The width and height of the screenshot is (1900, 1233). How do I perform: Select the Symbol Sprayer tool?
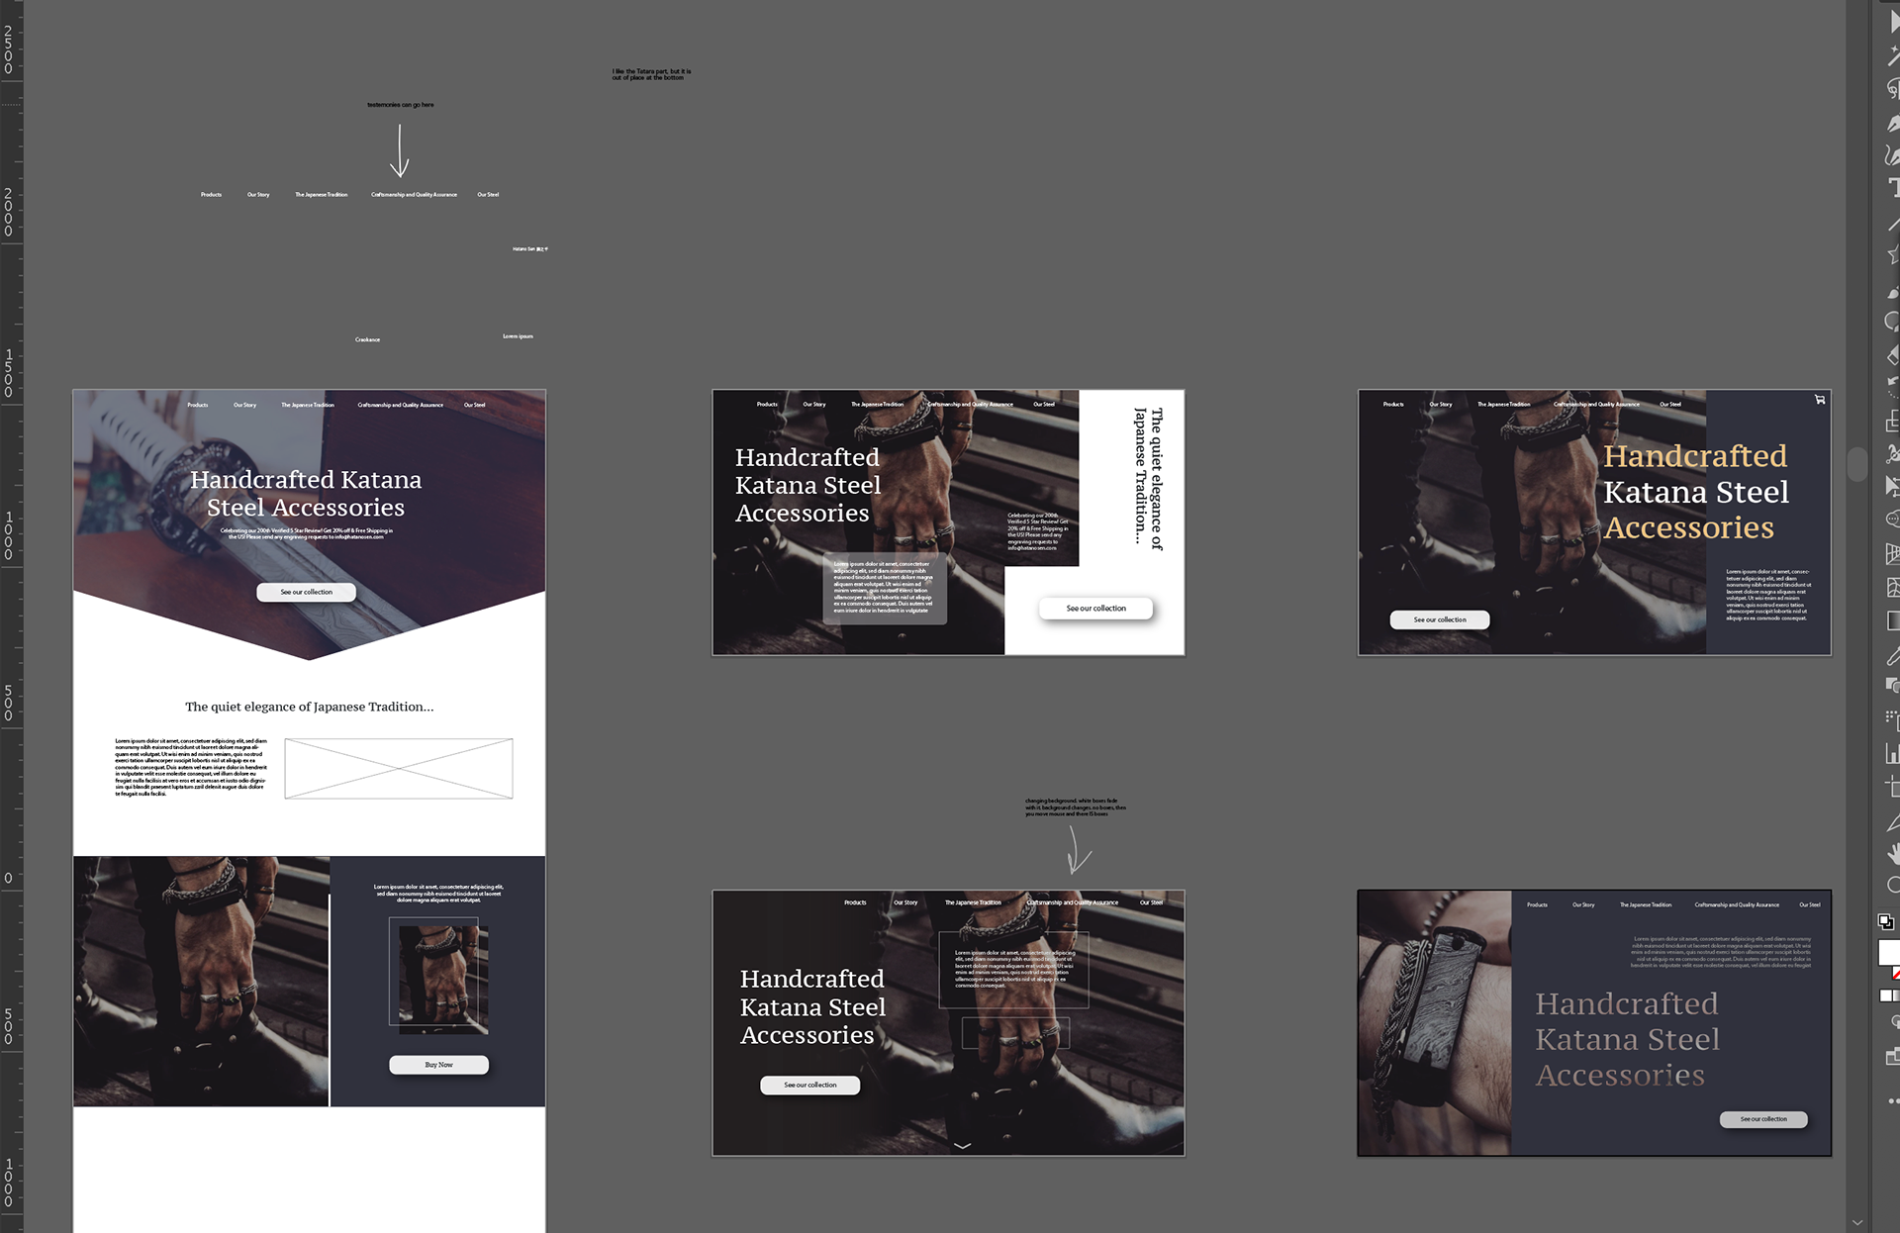pyautogui.click(x=1892, y=719)
